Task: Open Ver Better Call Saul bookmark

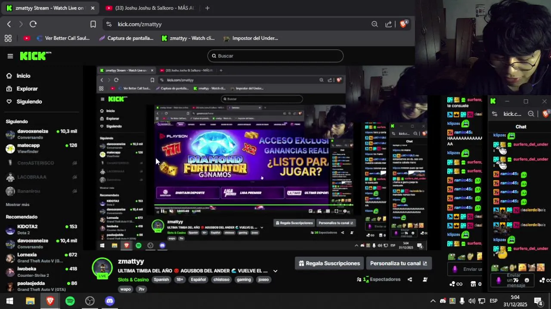Action: pyautogui.click(x=63, y=38)
